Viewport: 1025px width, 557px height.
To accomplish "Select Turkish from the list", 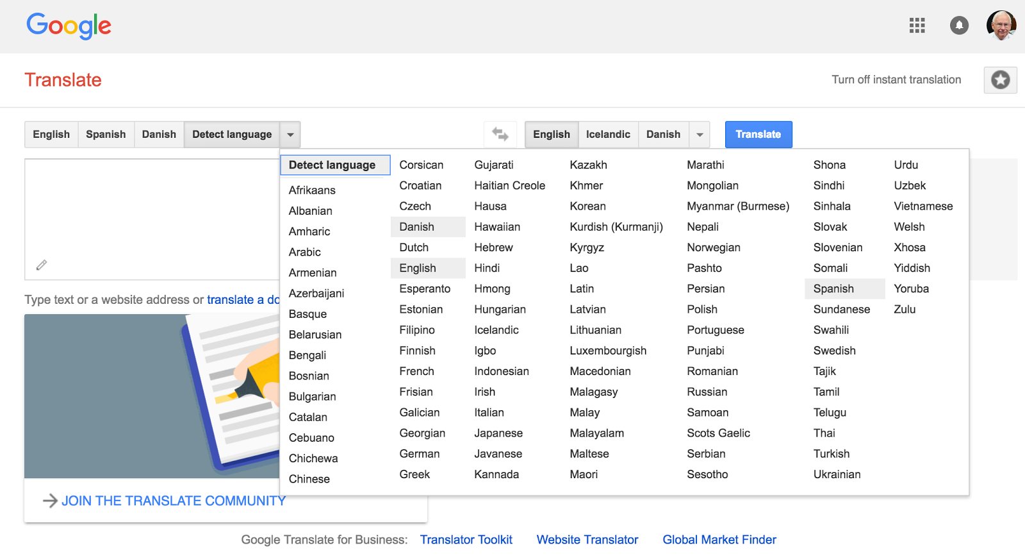I will pyautogui.click(x=832, y=454).
